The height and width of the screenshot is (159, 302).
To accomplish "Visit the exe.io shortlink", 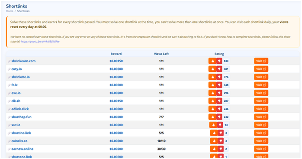I will pyautogui.click(x=261, y=93).
